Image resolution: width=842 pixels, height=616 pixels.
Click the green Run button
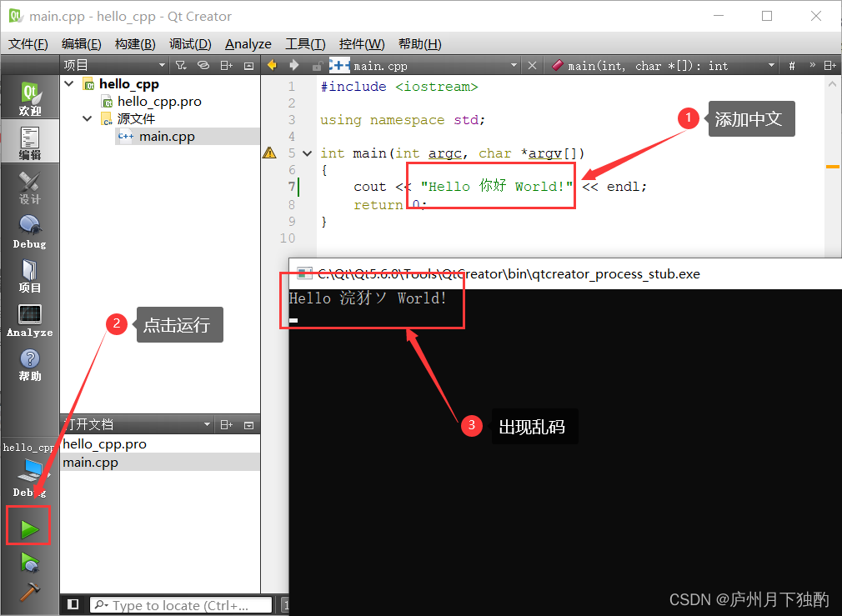coord(29,529)
